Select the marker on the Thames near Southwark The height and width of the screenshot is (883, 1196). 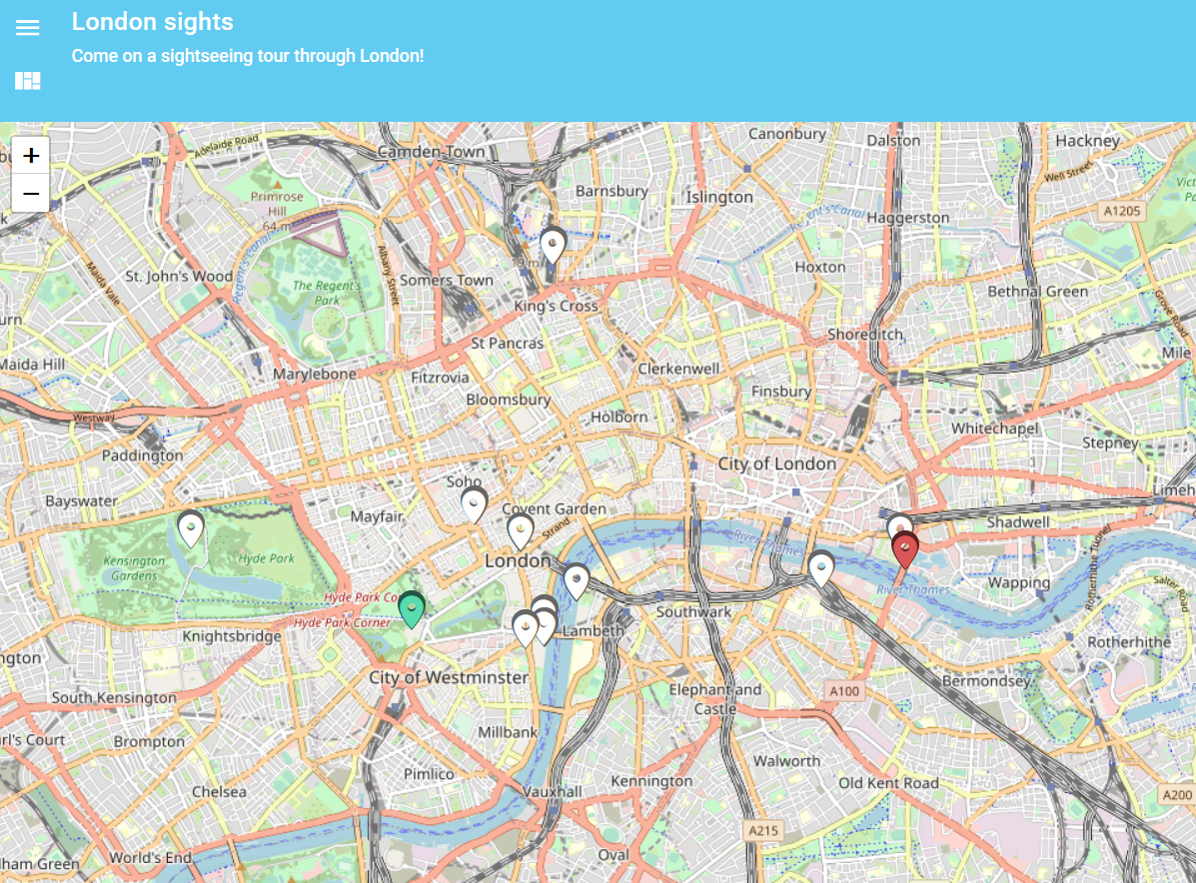pos(821,567)
